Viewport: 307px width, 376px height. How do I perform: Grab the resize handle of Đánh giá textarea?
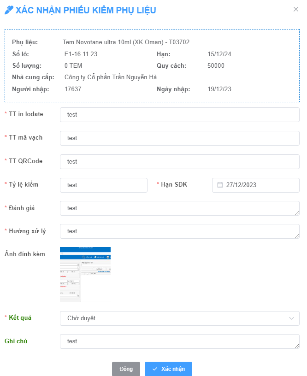pyautogui.click(x=297, y=212)
